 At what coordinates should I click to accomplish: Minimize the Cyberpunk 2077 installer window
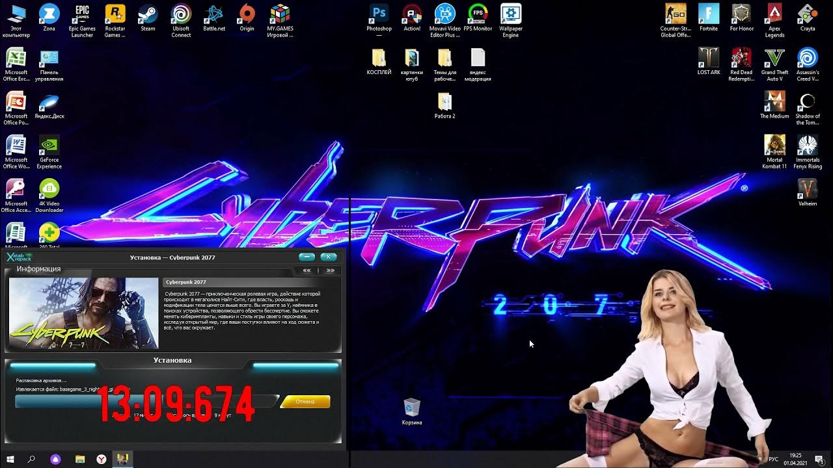point(307,257)
